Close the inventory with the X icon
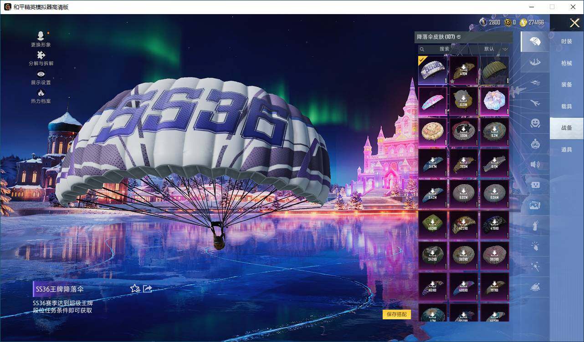Image resolution: width=584 pixels, height=342 pixels. tap(575, 23)
